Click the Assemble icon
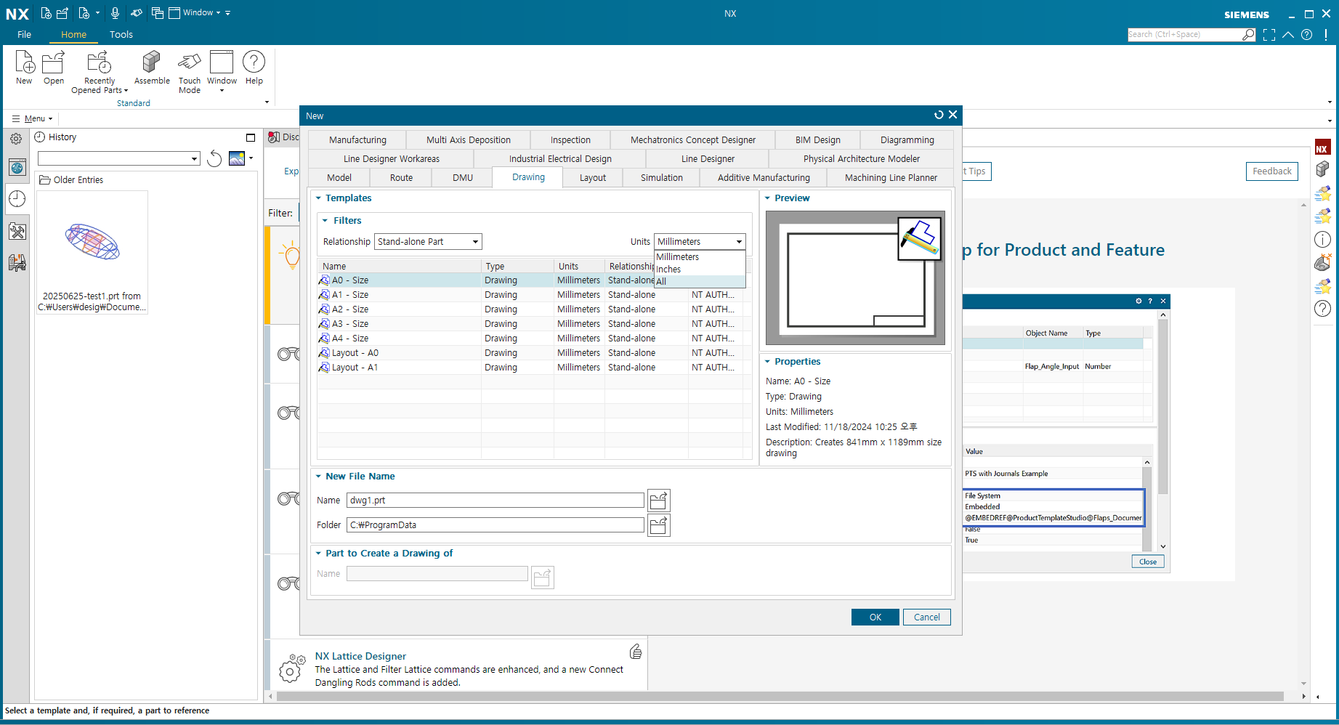1339x725 pixels. [152, 68]
